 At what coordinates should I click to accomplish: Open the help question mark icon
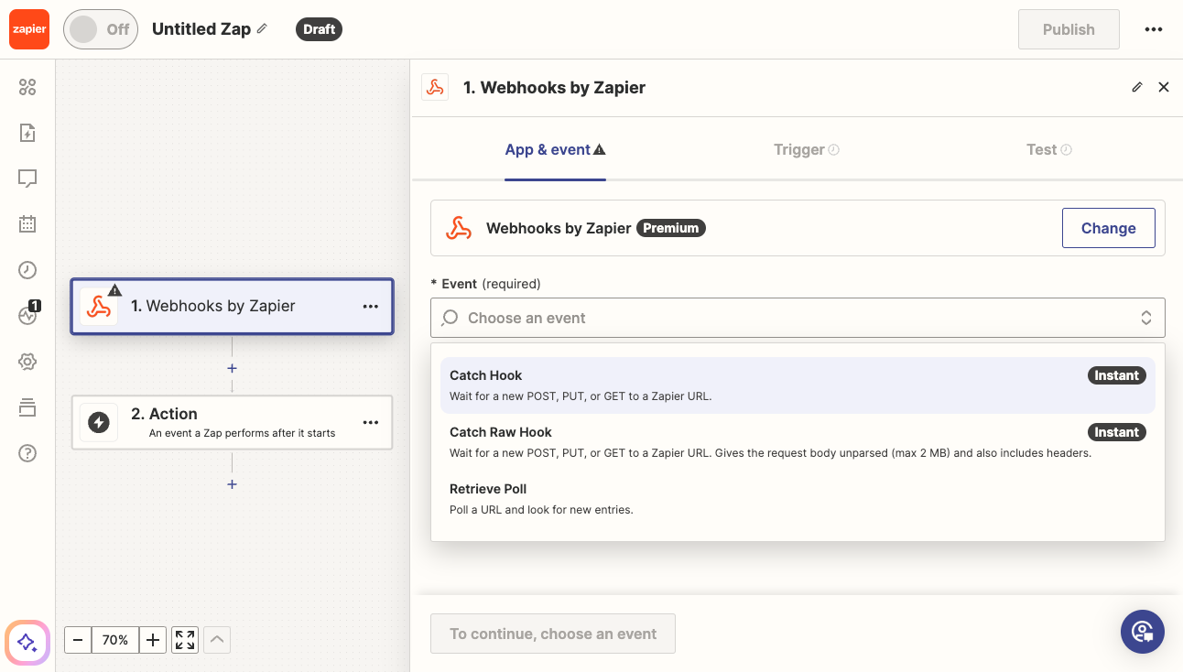tap(27, 453)
